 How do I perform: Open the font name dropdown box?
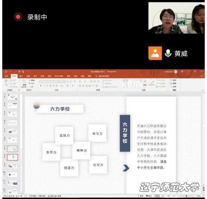coord(52,81)
